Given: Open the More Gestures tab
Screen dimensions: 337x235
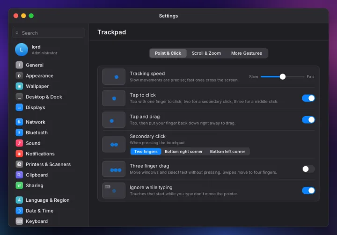Looking at the screenshot, I should pyautogui.click(x=247, y=53).
